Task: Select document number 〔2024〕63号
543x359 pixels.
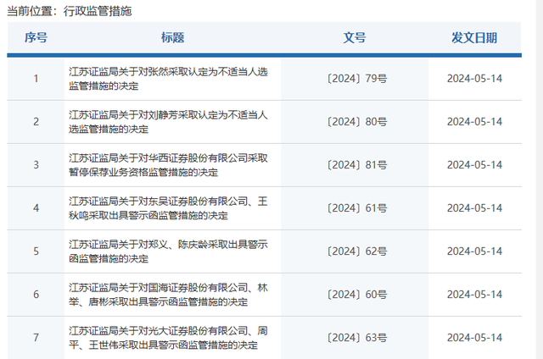Action: pyautogui.click(x=357, y=338)
